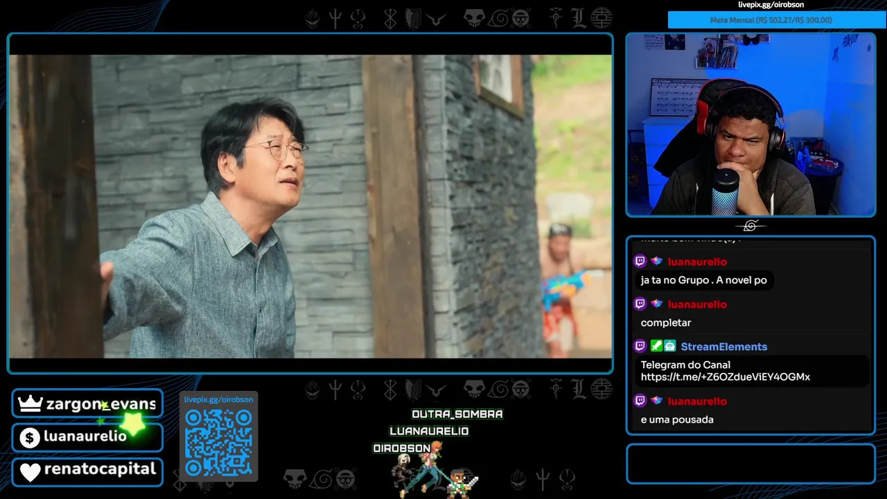Click the streamer webcam feed
The image size is (887, 499).
point(750,125)
